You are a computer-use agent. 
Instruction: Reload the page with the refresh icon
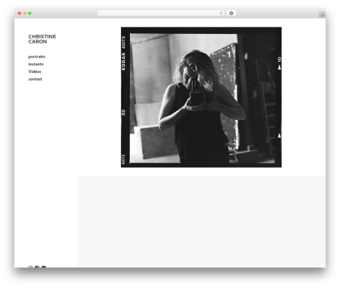(x=221, y=13)
